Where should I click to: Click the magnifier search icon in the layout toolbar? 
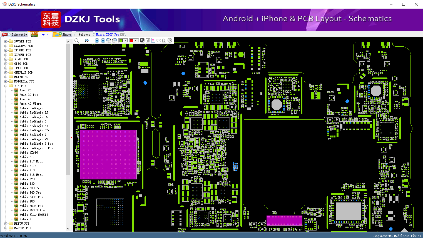tap(77, 41)
